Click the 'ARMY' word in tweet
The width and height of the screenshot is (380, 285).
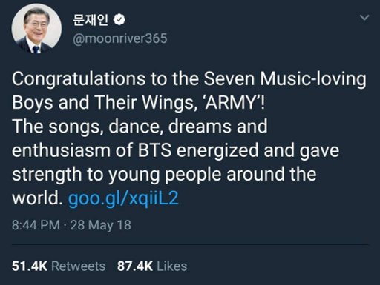[x=232, y=103]
